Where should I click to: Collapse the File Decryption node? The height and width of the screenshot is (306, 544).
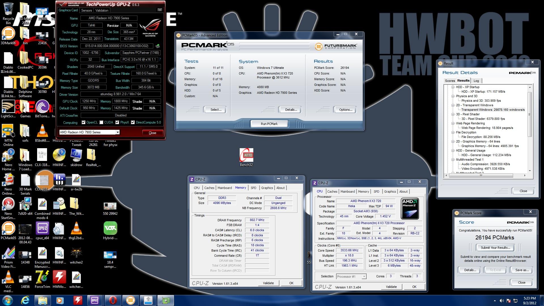pos(453,132)
